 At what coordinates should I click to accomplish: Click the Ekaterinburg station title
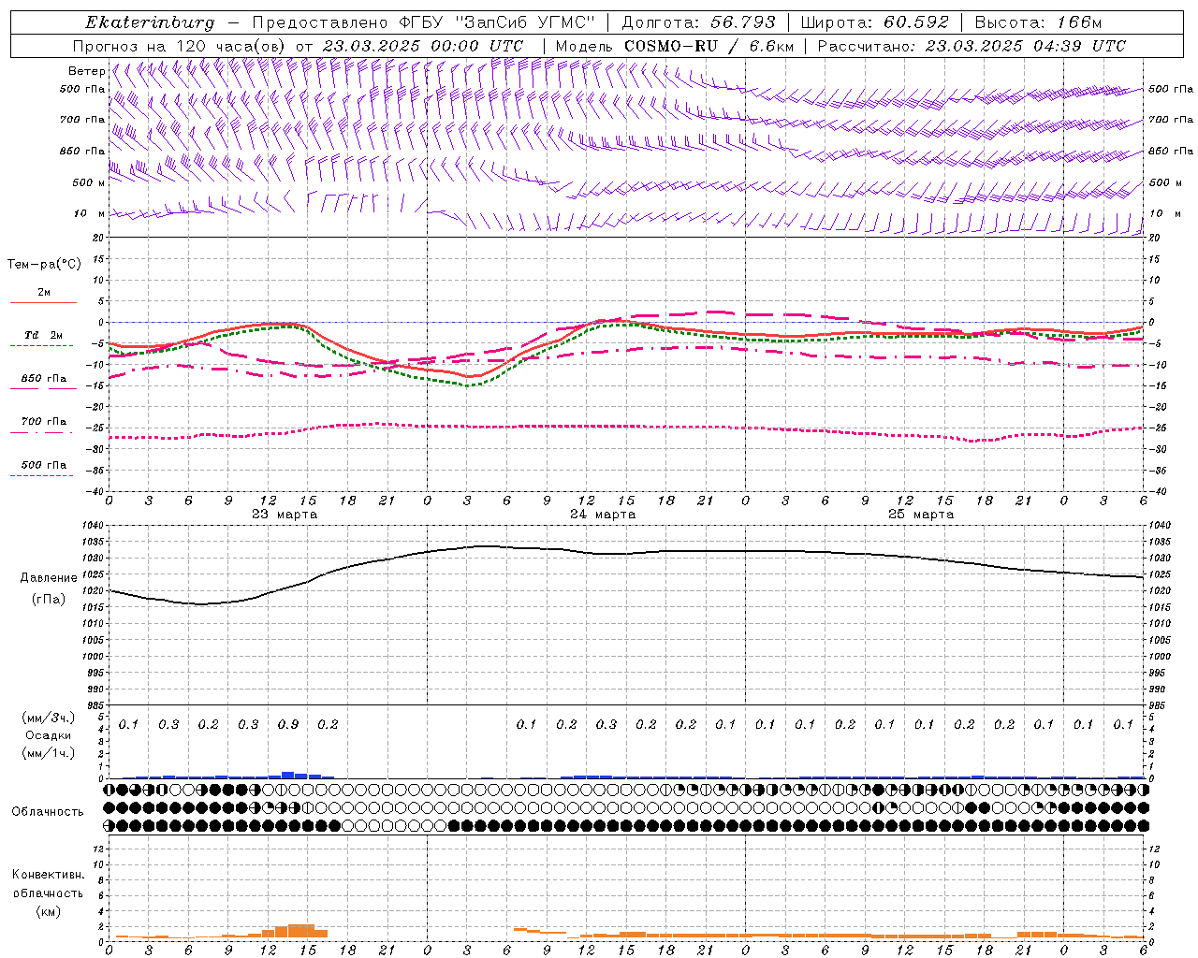pyautogui.click(x=150, y=22)
